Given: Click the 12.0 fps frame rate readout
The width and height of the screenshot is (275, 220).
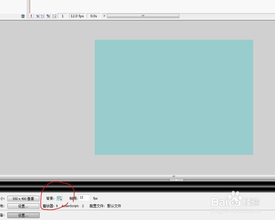Looking at the screenshot, I should [77, 16].
